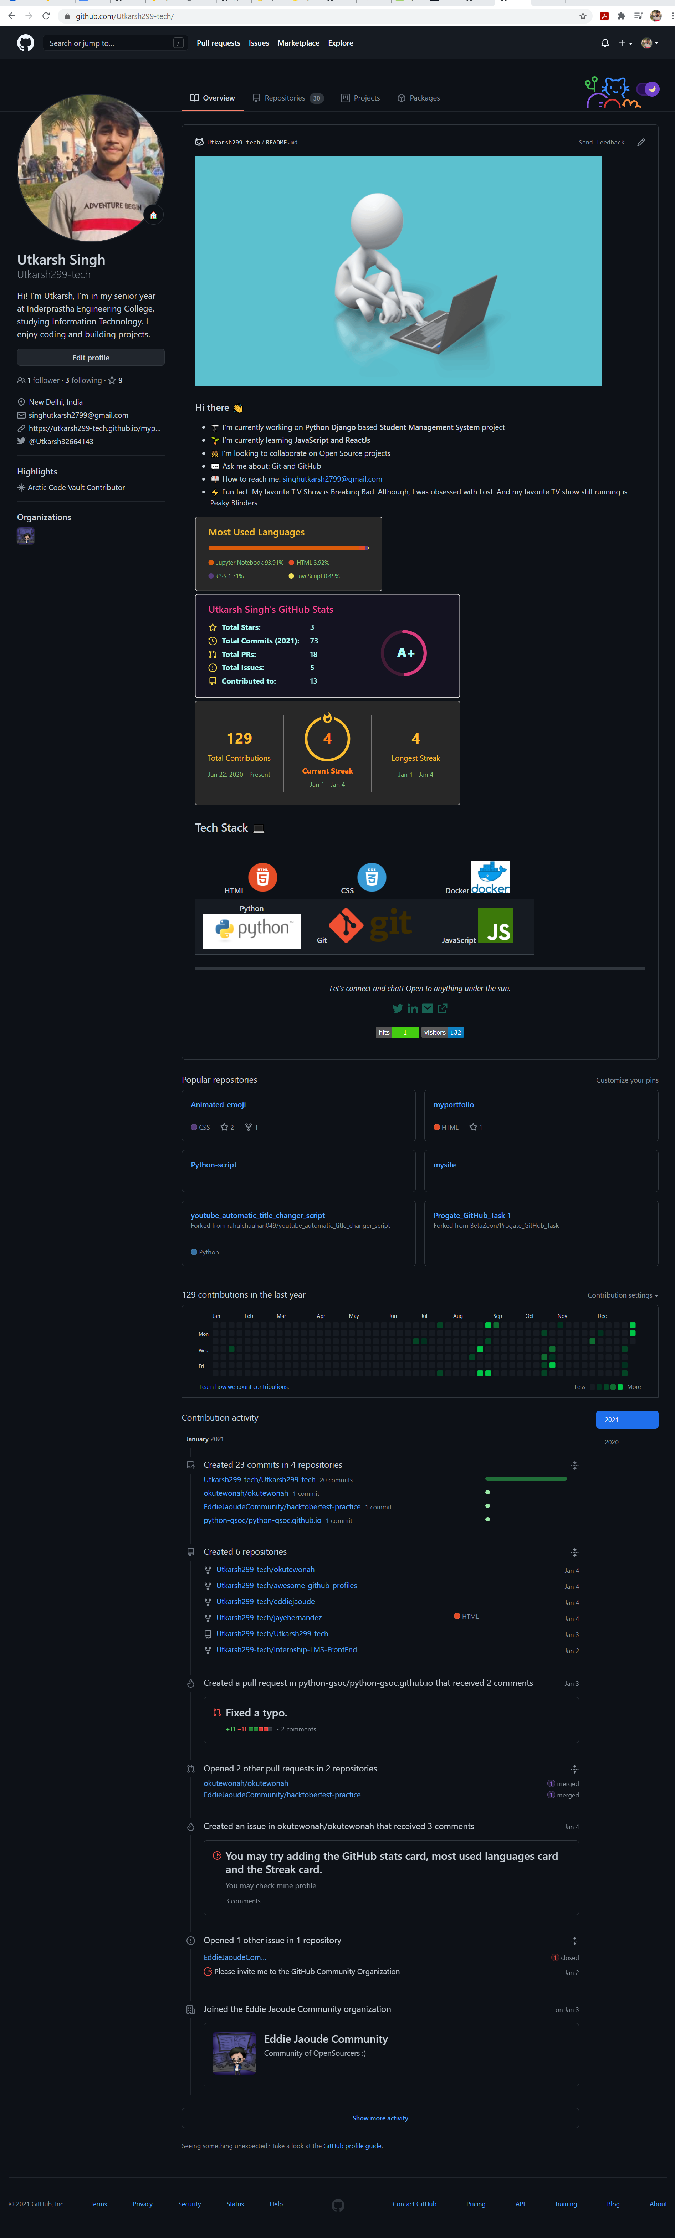Open the Docker logo in Tech Stack
This screenshot has height=2238, width=675.
491,877
